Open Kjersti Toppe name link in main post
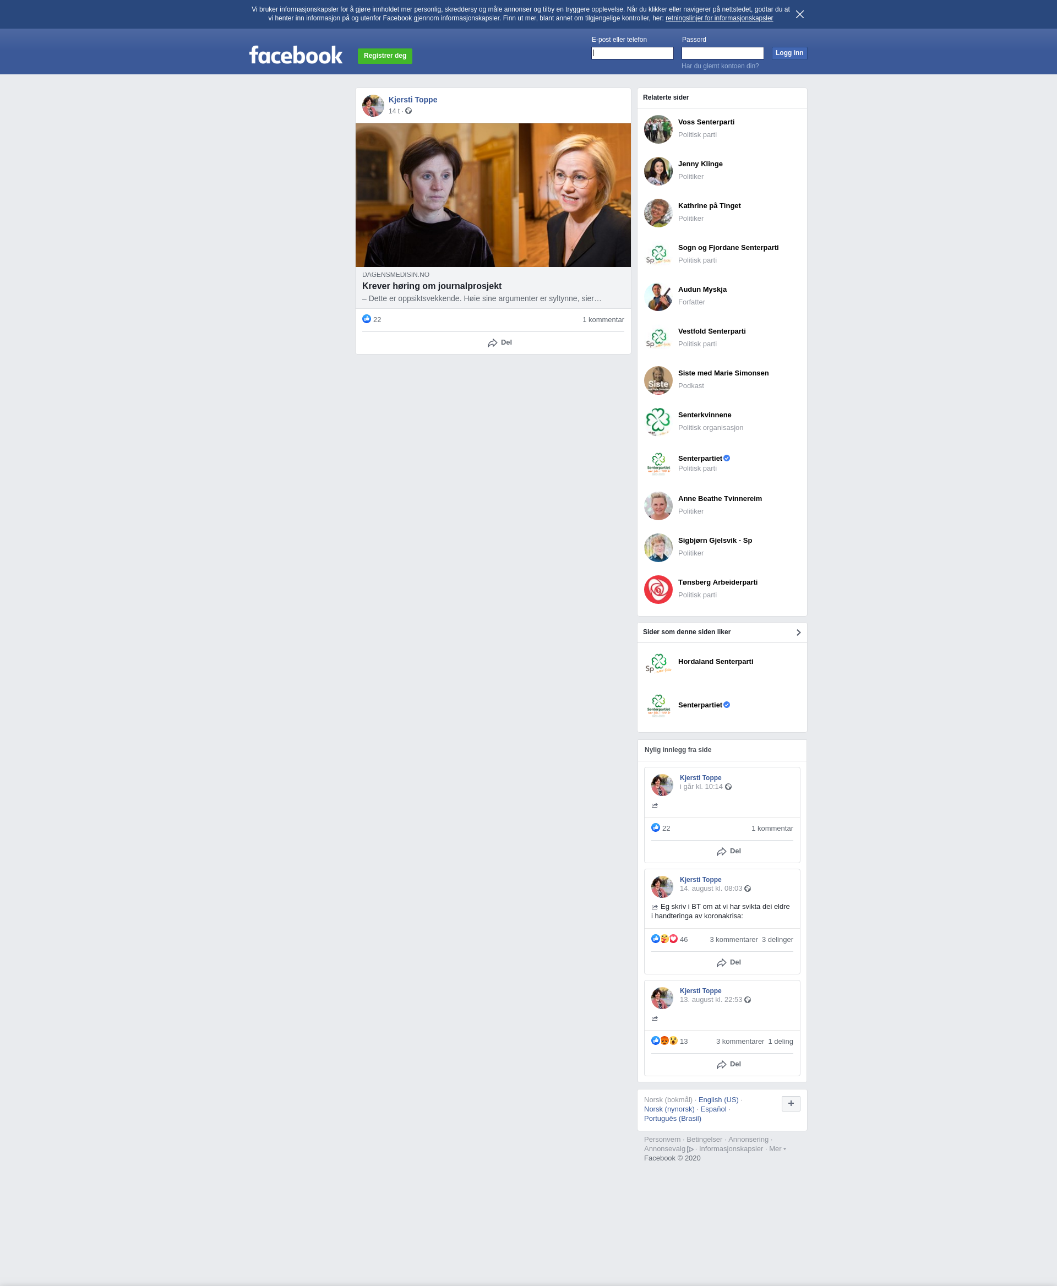Viewport: 1057px width, 1286px height. point(413,100)
